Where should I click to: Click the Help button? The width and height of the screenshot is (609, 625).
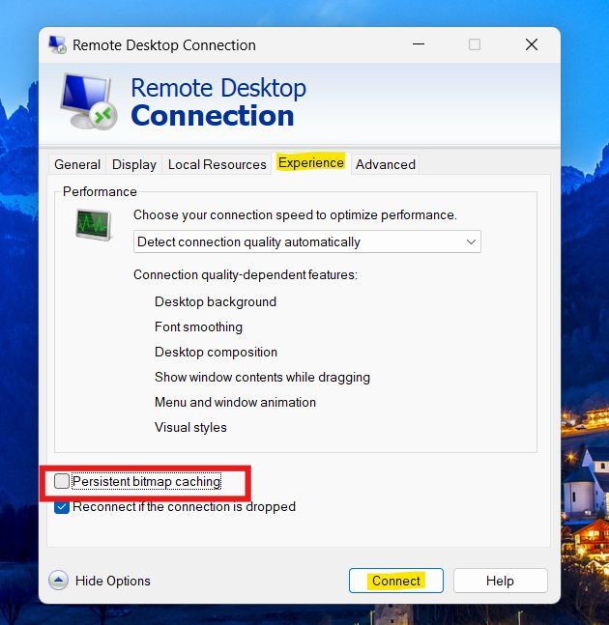pyautogui.click(x=500, y=581)
